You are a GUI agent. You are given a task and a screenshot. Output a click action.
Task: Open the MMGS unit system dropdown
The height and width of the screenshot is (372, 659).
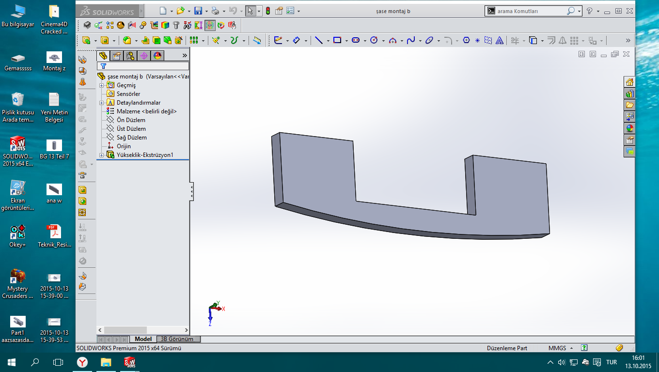click(x=560, y=348)
